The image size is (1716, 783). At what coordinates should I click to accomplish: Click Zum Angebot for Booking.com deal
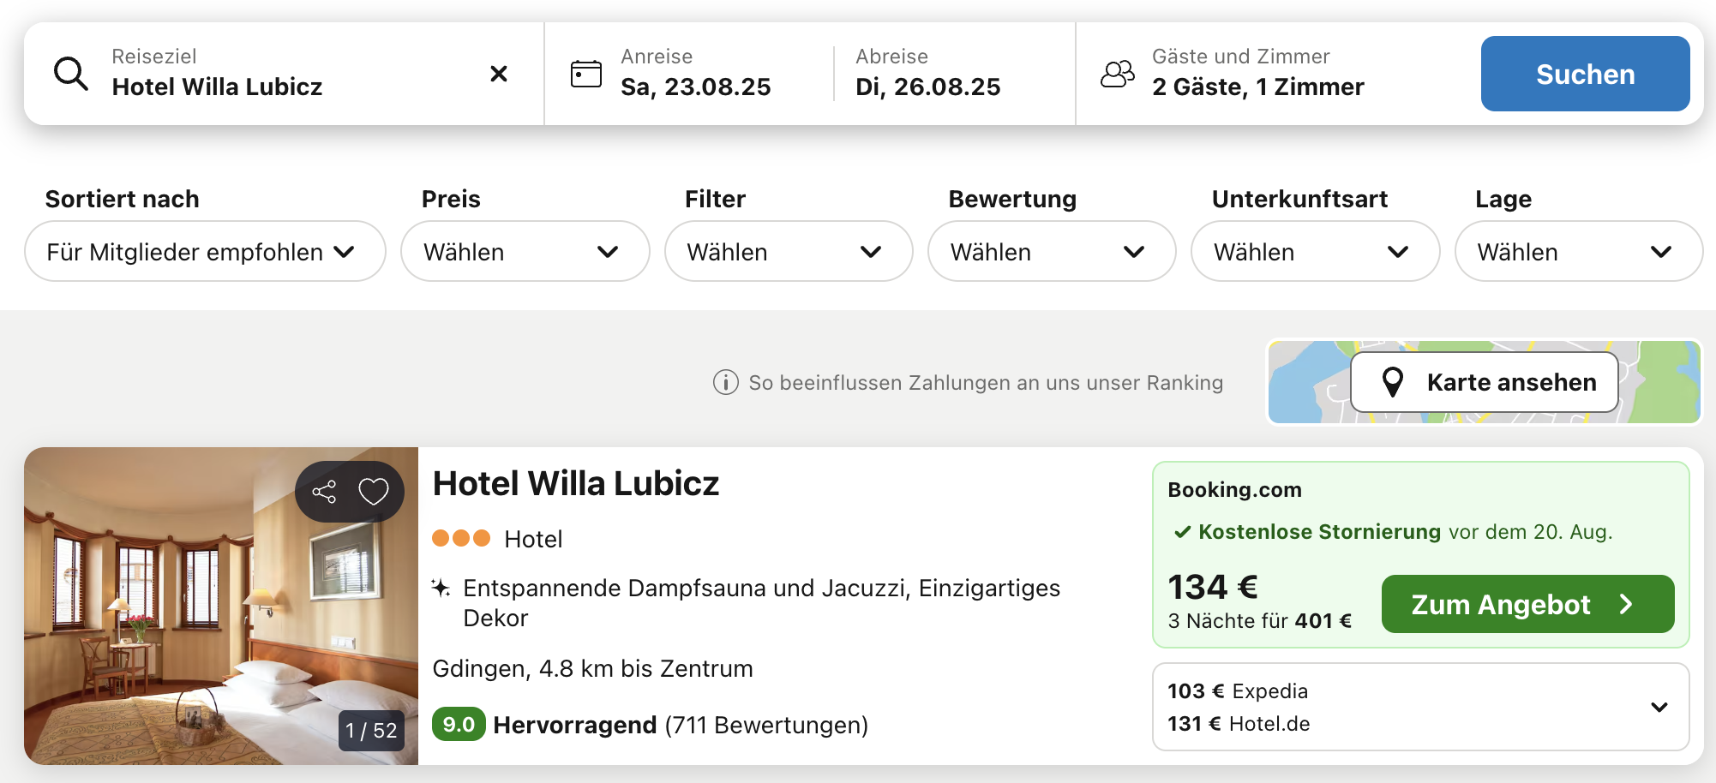[1527, 604]
